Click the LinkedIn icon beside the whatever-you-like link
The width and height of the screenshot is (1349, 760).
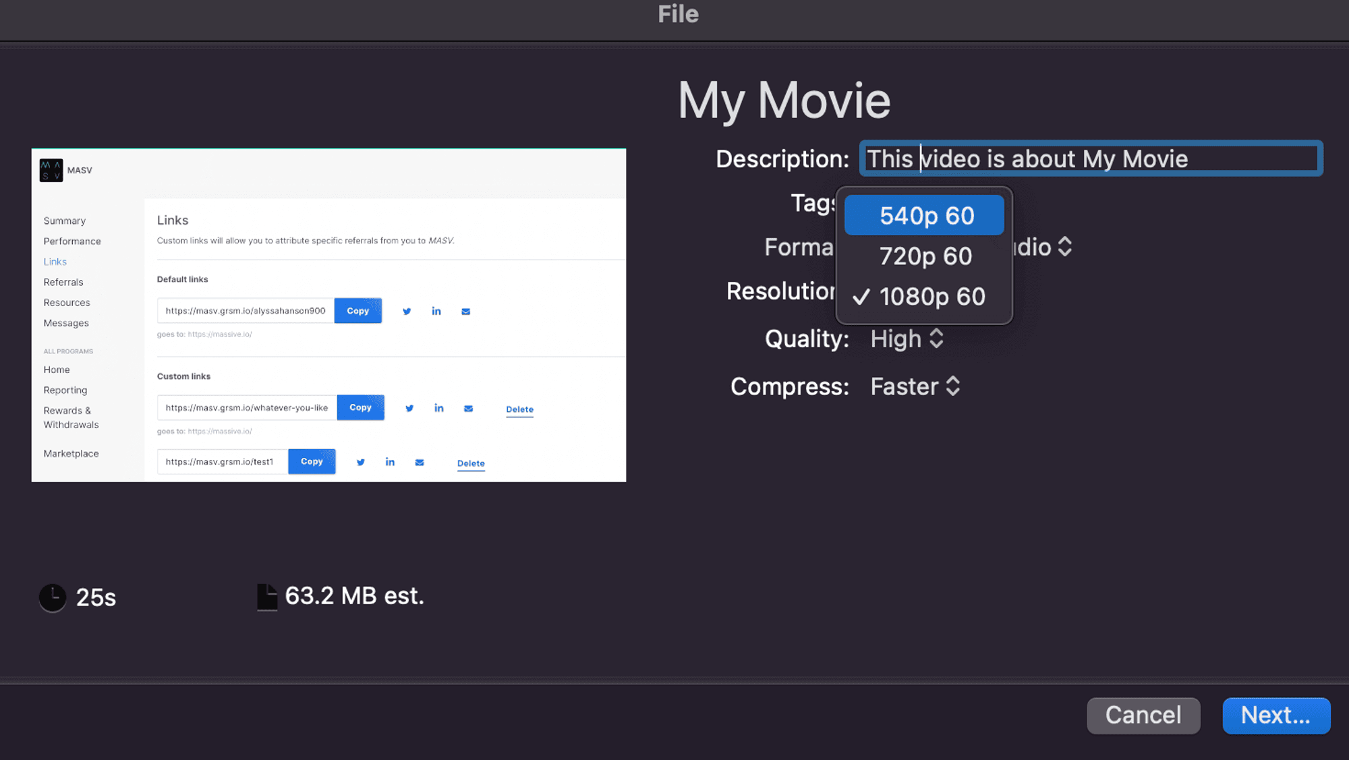(439, 408)
